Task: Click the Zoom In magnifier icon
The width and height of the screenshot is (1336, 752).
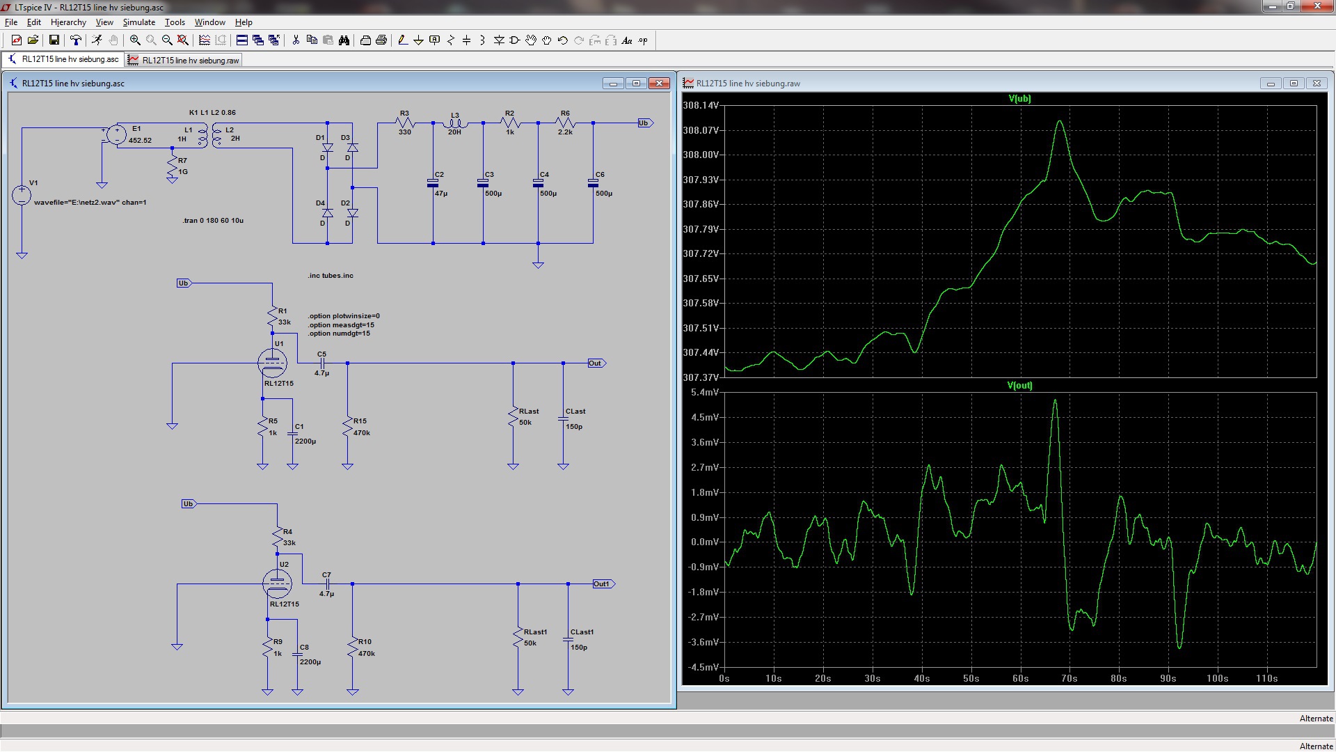Action: (x=135, y=40)
